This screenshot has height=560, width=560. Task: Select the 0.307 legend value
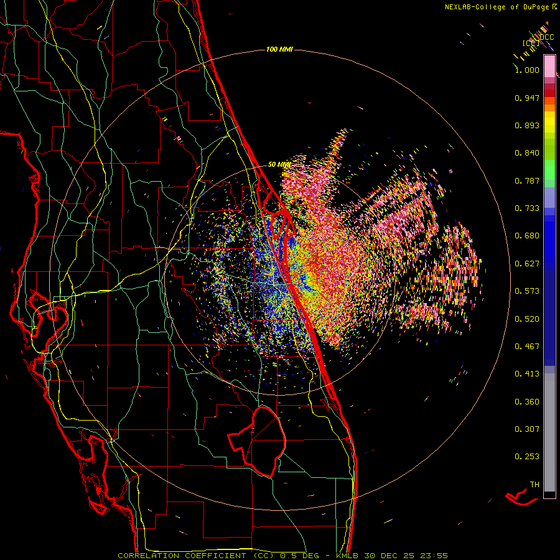point(527,429)
